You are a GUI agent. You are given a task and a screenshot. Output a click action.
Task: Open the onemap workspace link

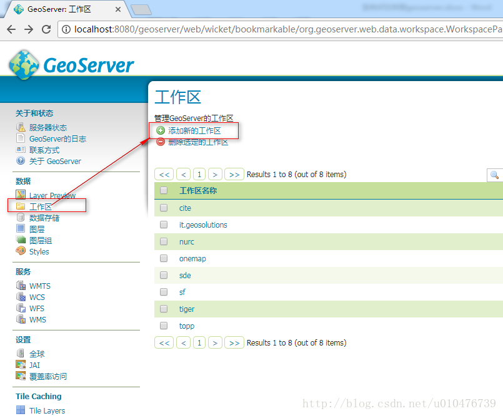(192, 259)
